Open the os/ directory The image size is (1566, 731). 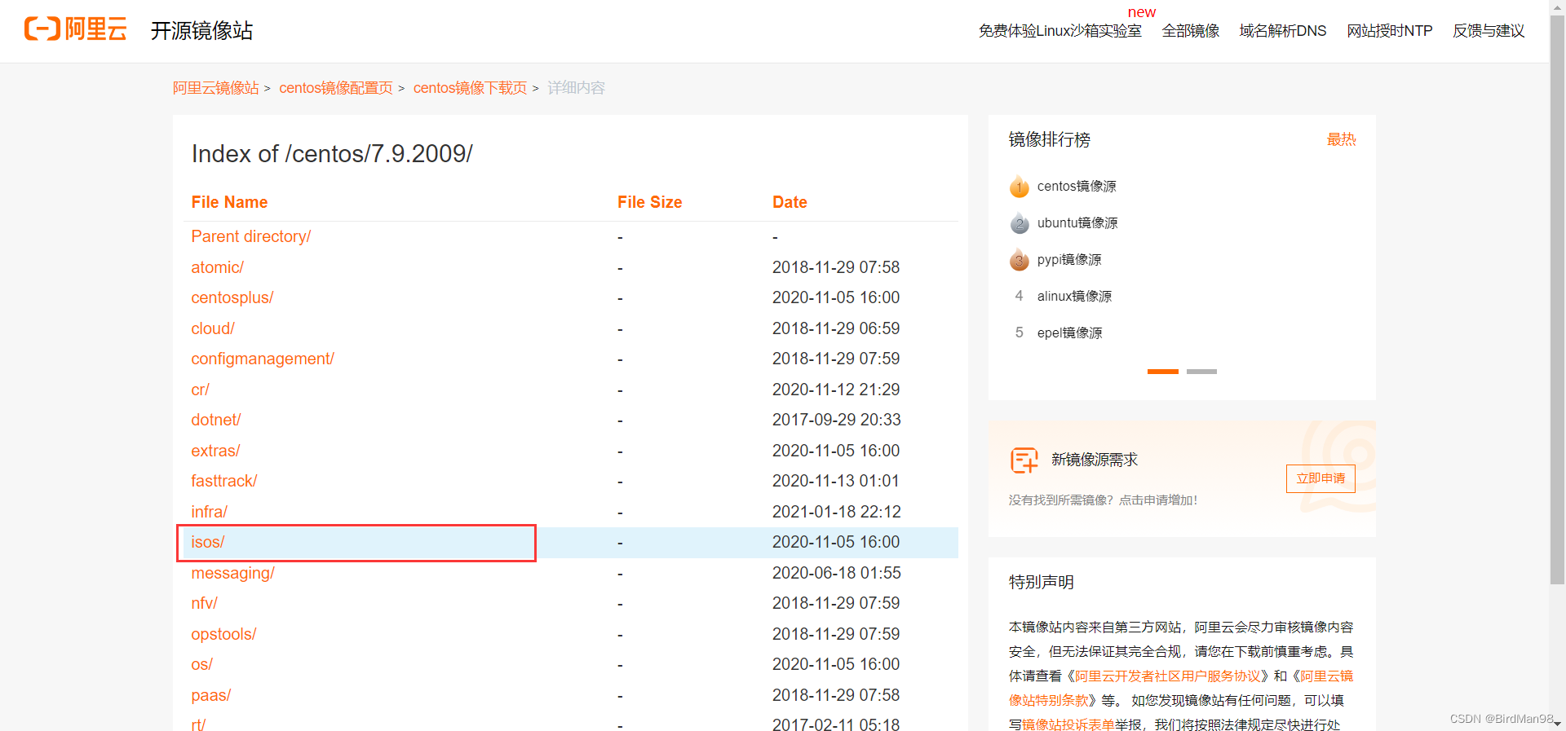tap(201, 664)
